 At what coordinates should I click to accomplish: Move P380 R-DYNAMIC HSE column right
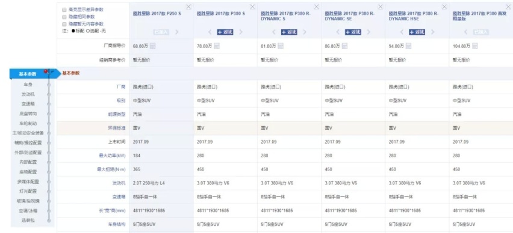point(432,32)
